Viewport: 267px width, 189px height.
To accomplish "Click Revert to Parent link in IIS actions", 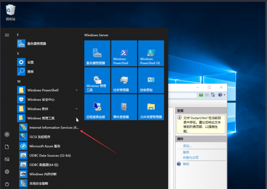I will (191, 158).
